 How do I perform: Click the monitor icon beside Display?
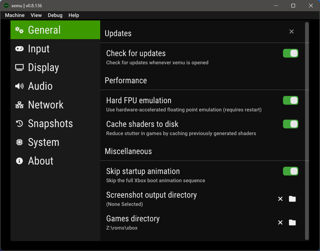click(19, 68)
